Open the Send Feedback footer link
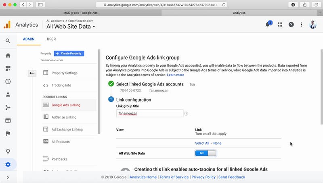Screen dimensions: 323x183 (x=232, y=177)
